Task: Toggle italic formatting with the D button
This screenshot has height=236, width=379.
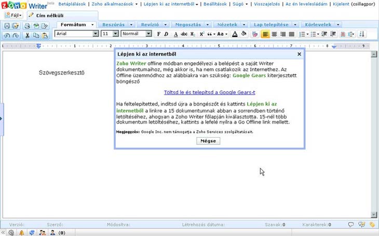Action: point(167,34)
